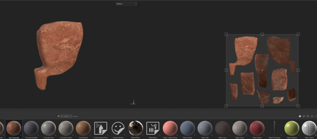
Task: Click the top-left UV transform handle
Action: point(226,34)
